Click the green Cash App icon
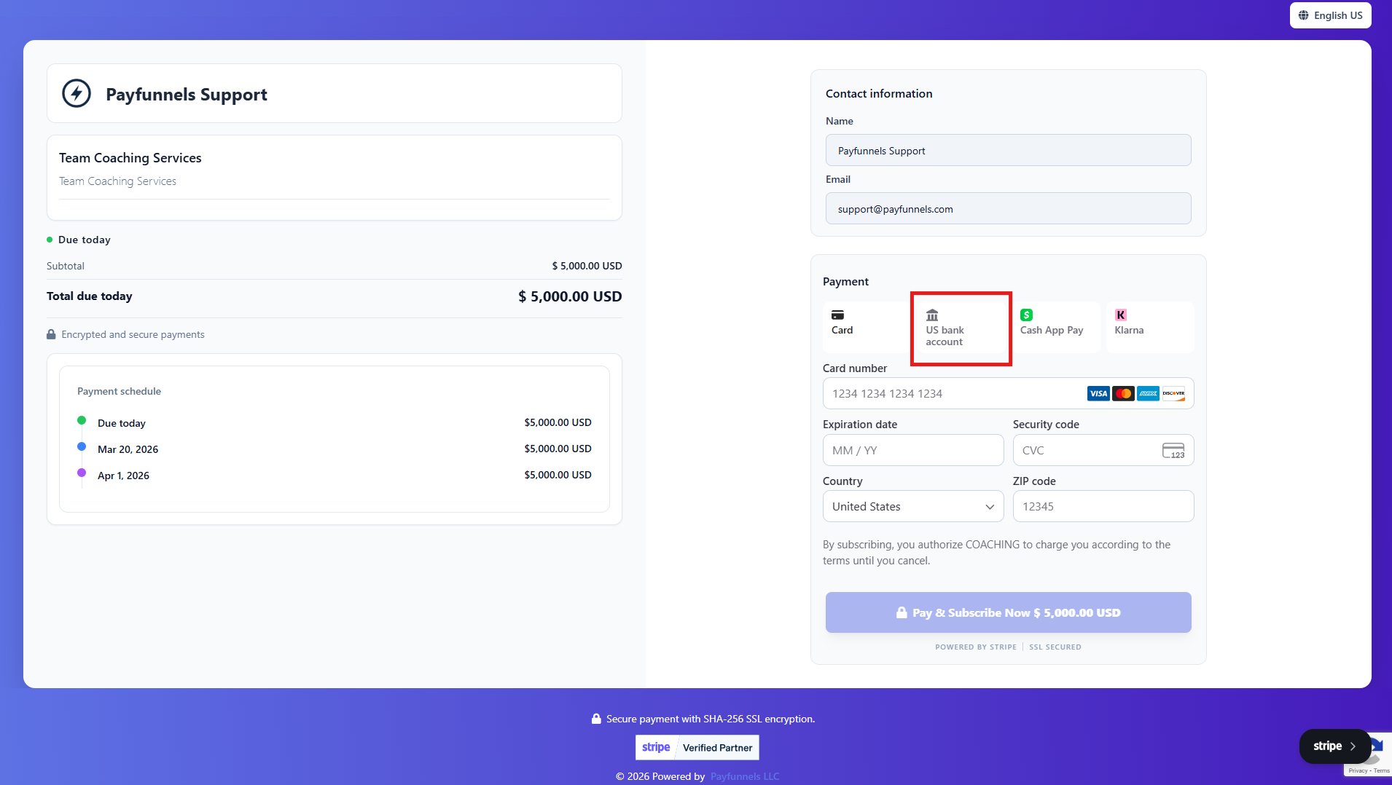The image size is (1392, 785). (x=1026, y=315)
